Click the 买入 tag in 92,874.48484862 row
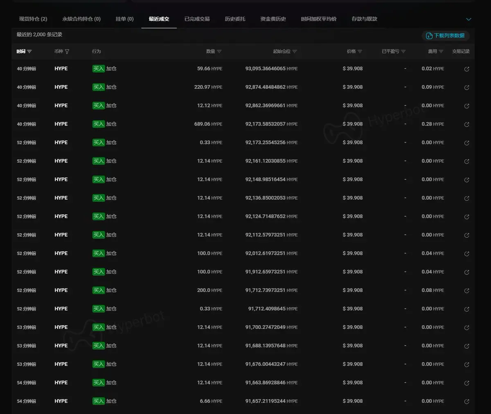Viewport: 491px width, 414px height. click(99, 87)
